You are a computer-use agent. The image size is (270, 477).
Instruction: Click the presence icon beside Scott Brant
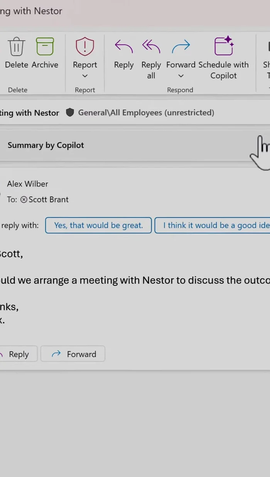coord(24,200)
